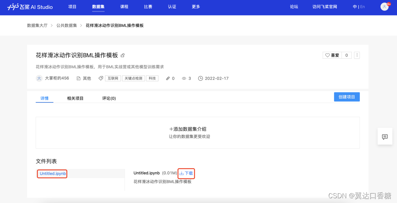Open the 更多 menu item
397x203 pixels.
196,7
